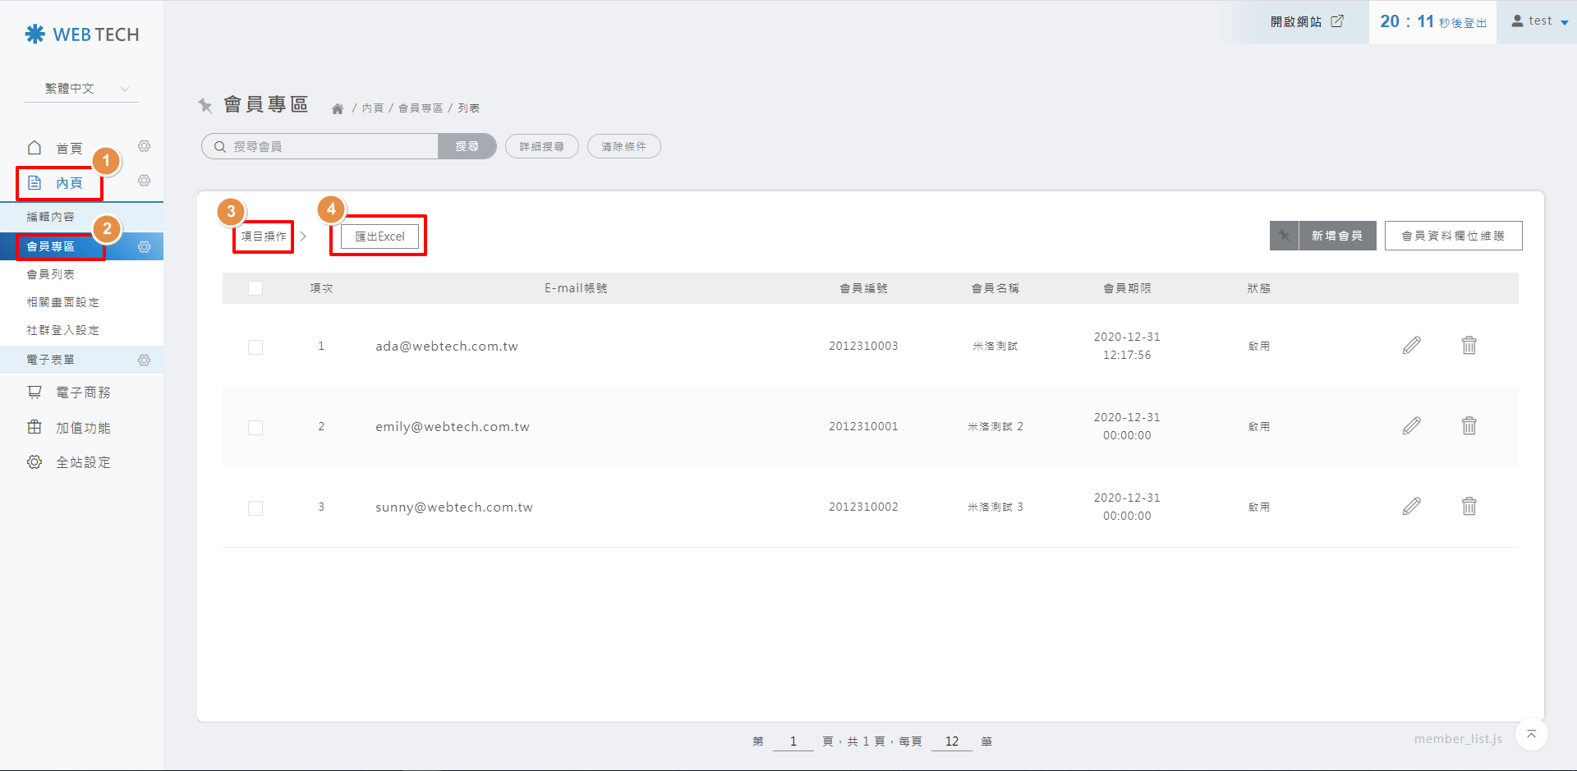Click the pin icon beside 新增會員
This screenshot has width=1577, height=771.
click(x=1284, y=236)
